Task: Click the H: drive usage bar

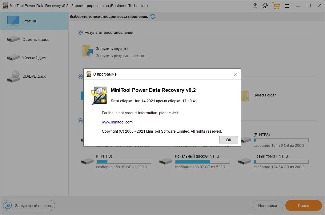Action: click(x=281, y=162)
